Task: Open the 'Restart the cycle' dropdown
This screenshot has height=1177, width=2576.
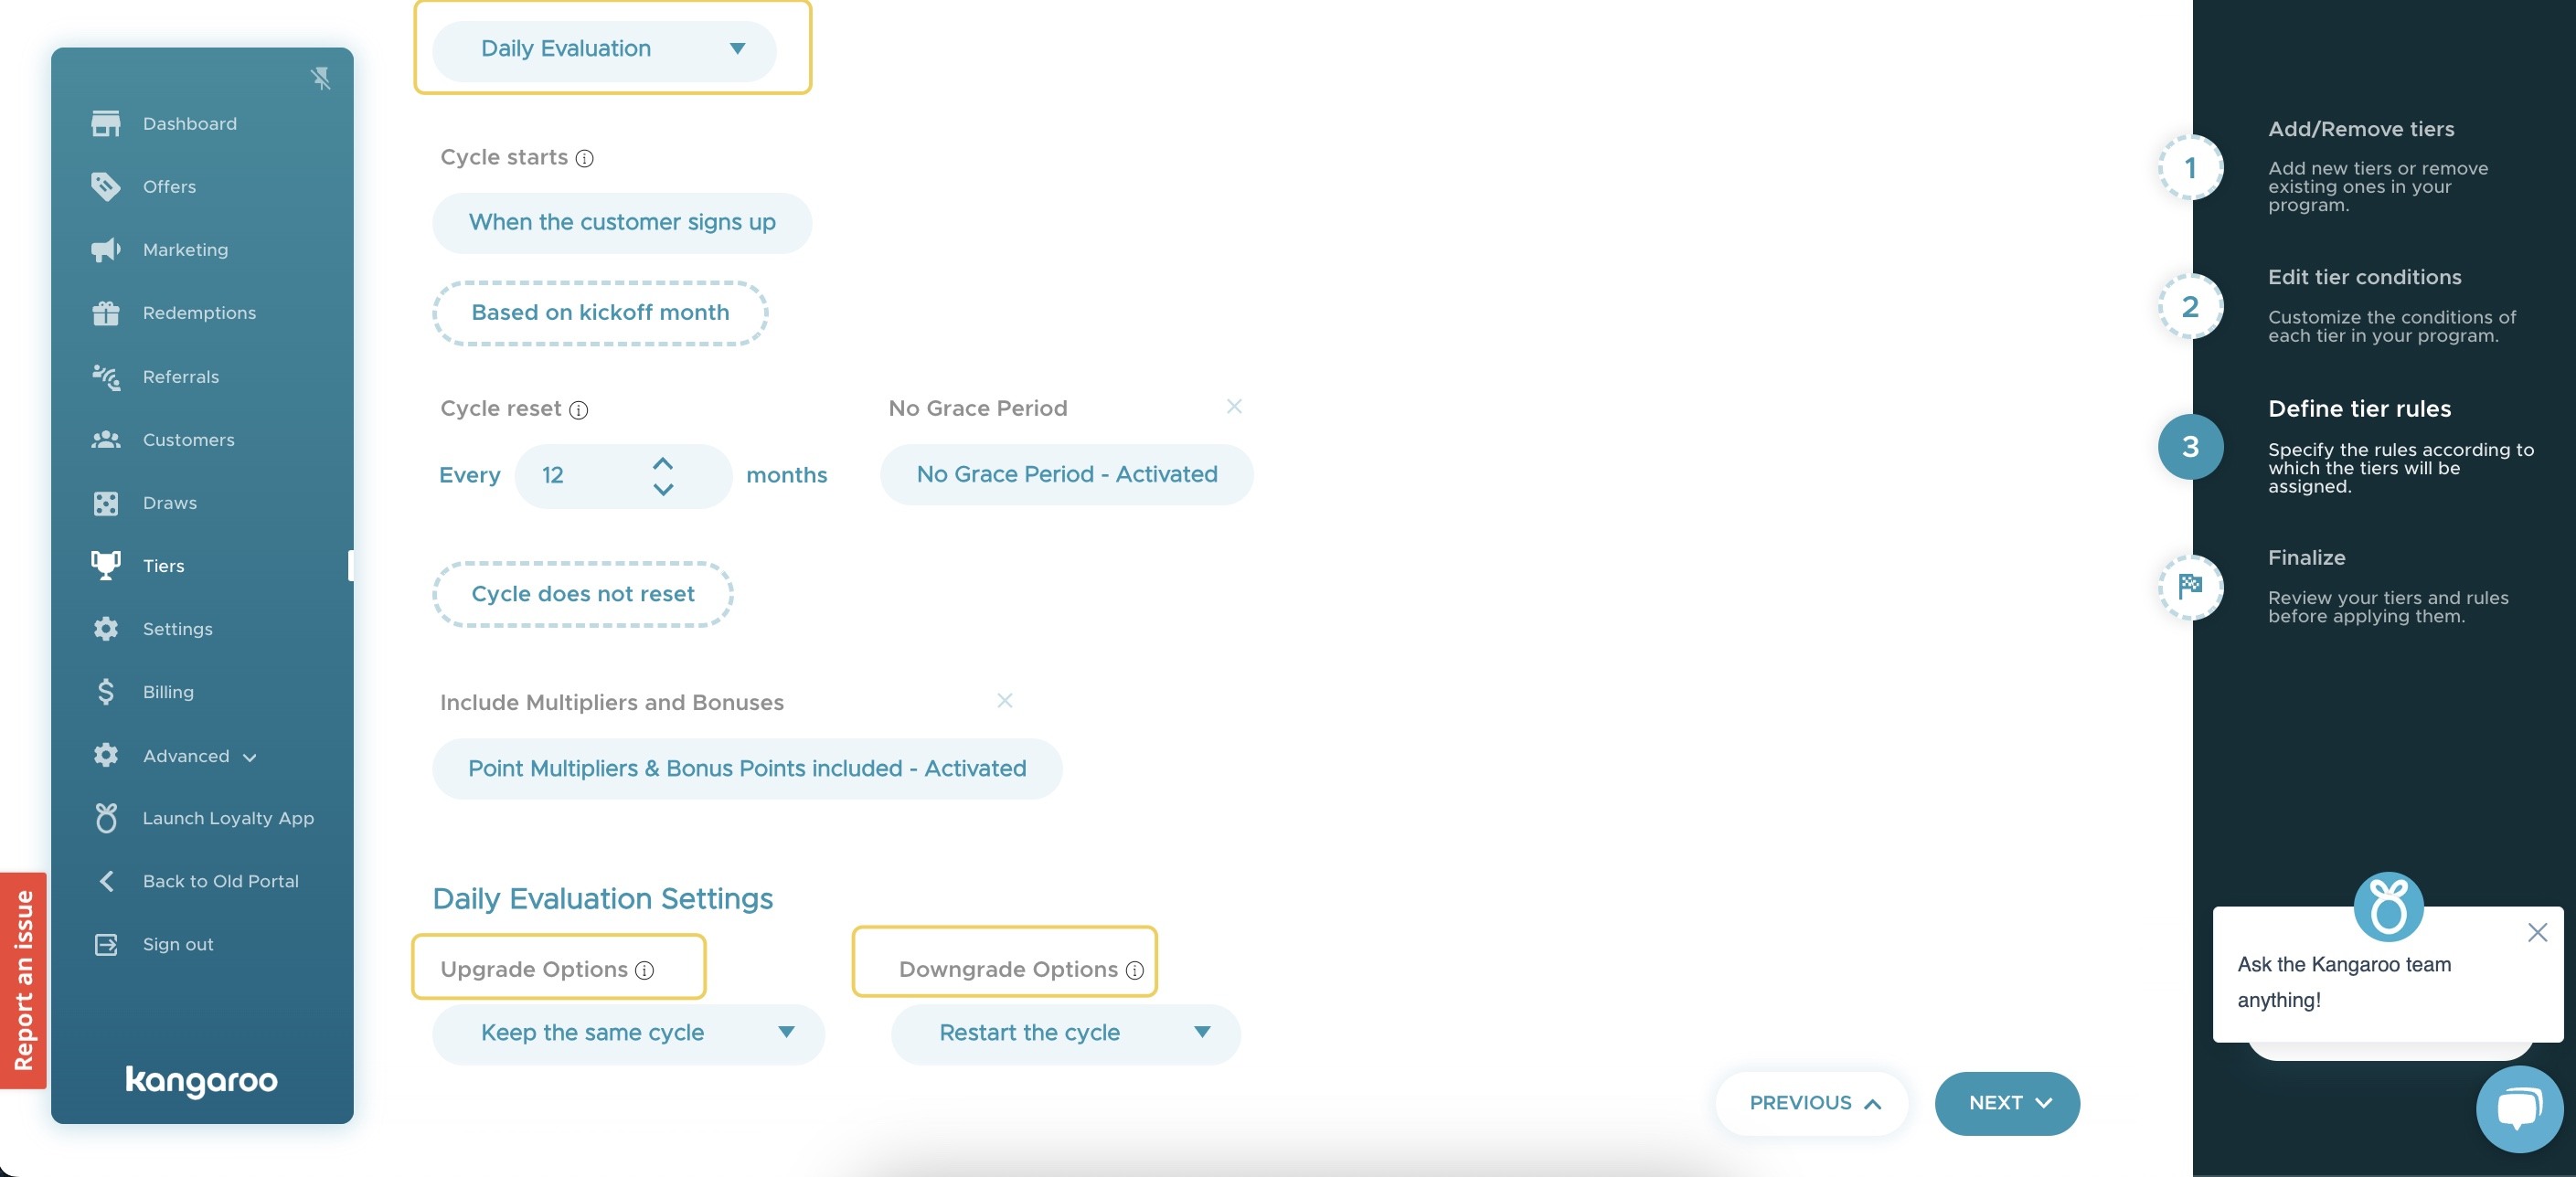Action: pos(1065,1033)
